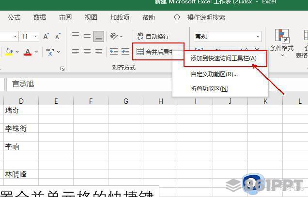Center text horizontally
The width and height of the screenshot is (308, 197).
[87, 52]
